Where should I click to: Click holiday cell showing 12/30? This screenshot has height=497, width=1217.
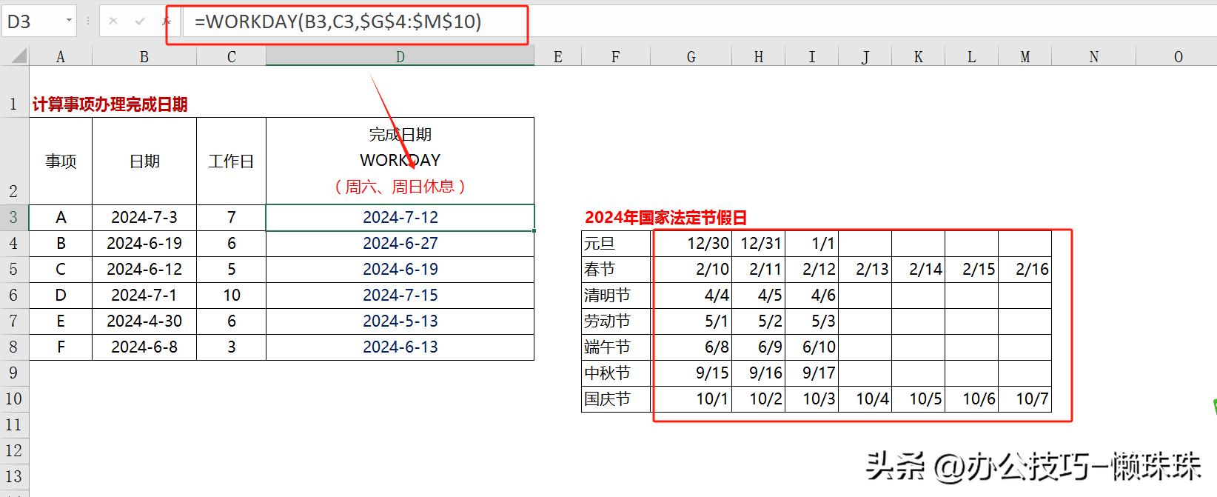coord(691,243)
